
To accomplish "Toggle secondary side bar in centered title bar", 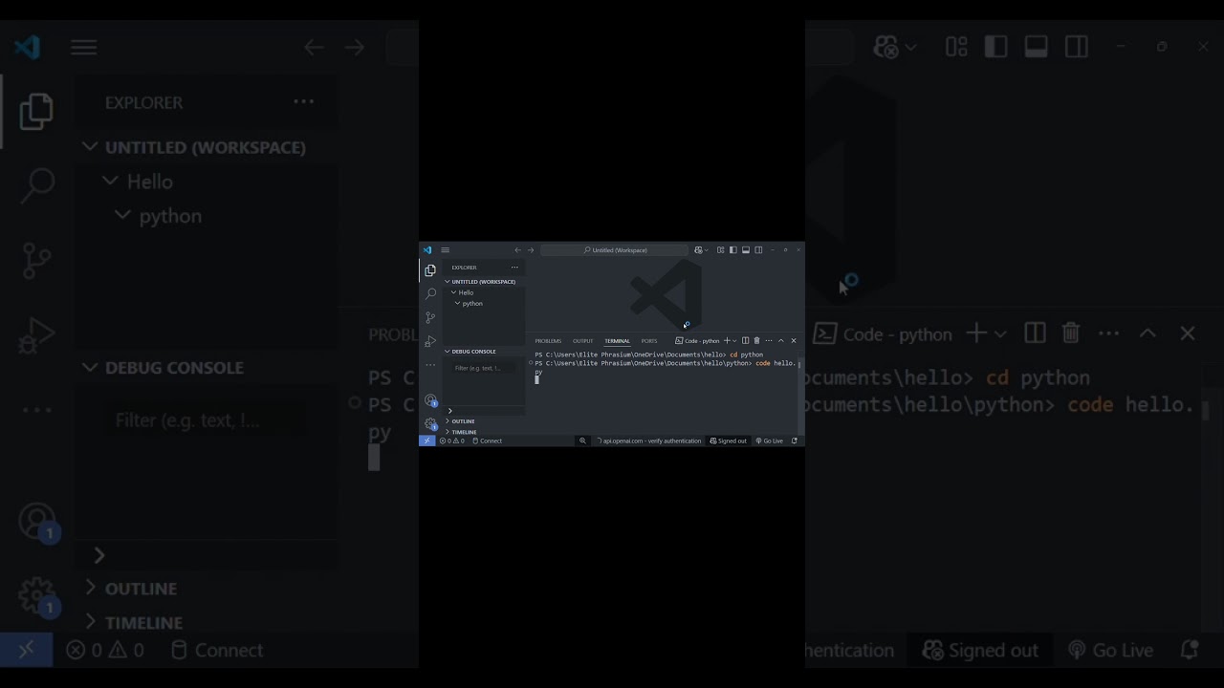I will (x=758, y=250).
